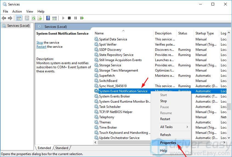Click the Stop Service square icon
Image resolution: width=232 pixels, height=157 pixels.
tap(69, 18)
